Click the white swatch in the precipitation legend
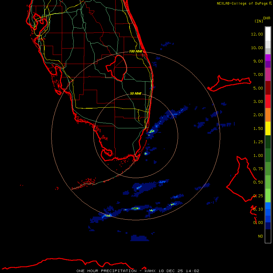The height and width of the screenshot is (273, 273). [x=268, y=34]
